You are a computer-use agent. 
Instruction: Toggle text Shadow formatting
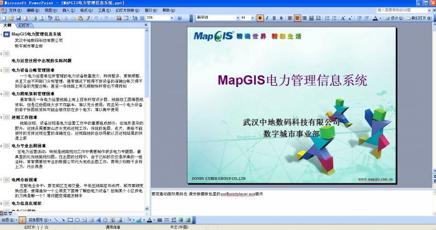coord(281,18)
